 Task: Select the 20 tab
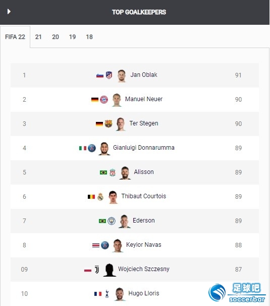click(56, 37)
